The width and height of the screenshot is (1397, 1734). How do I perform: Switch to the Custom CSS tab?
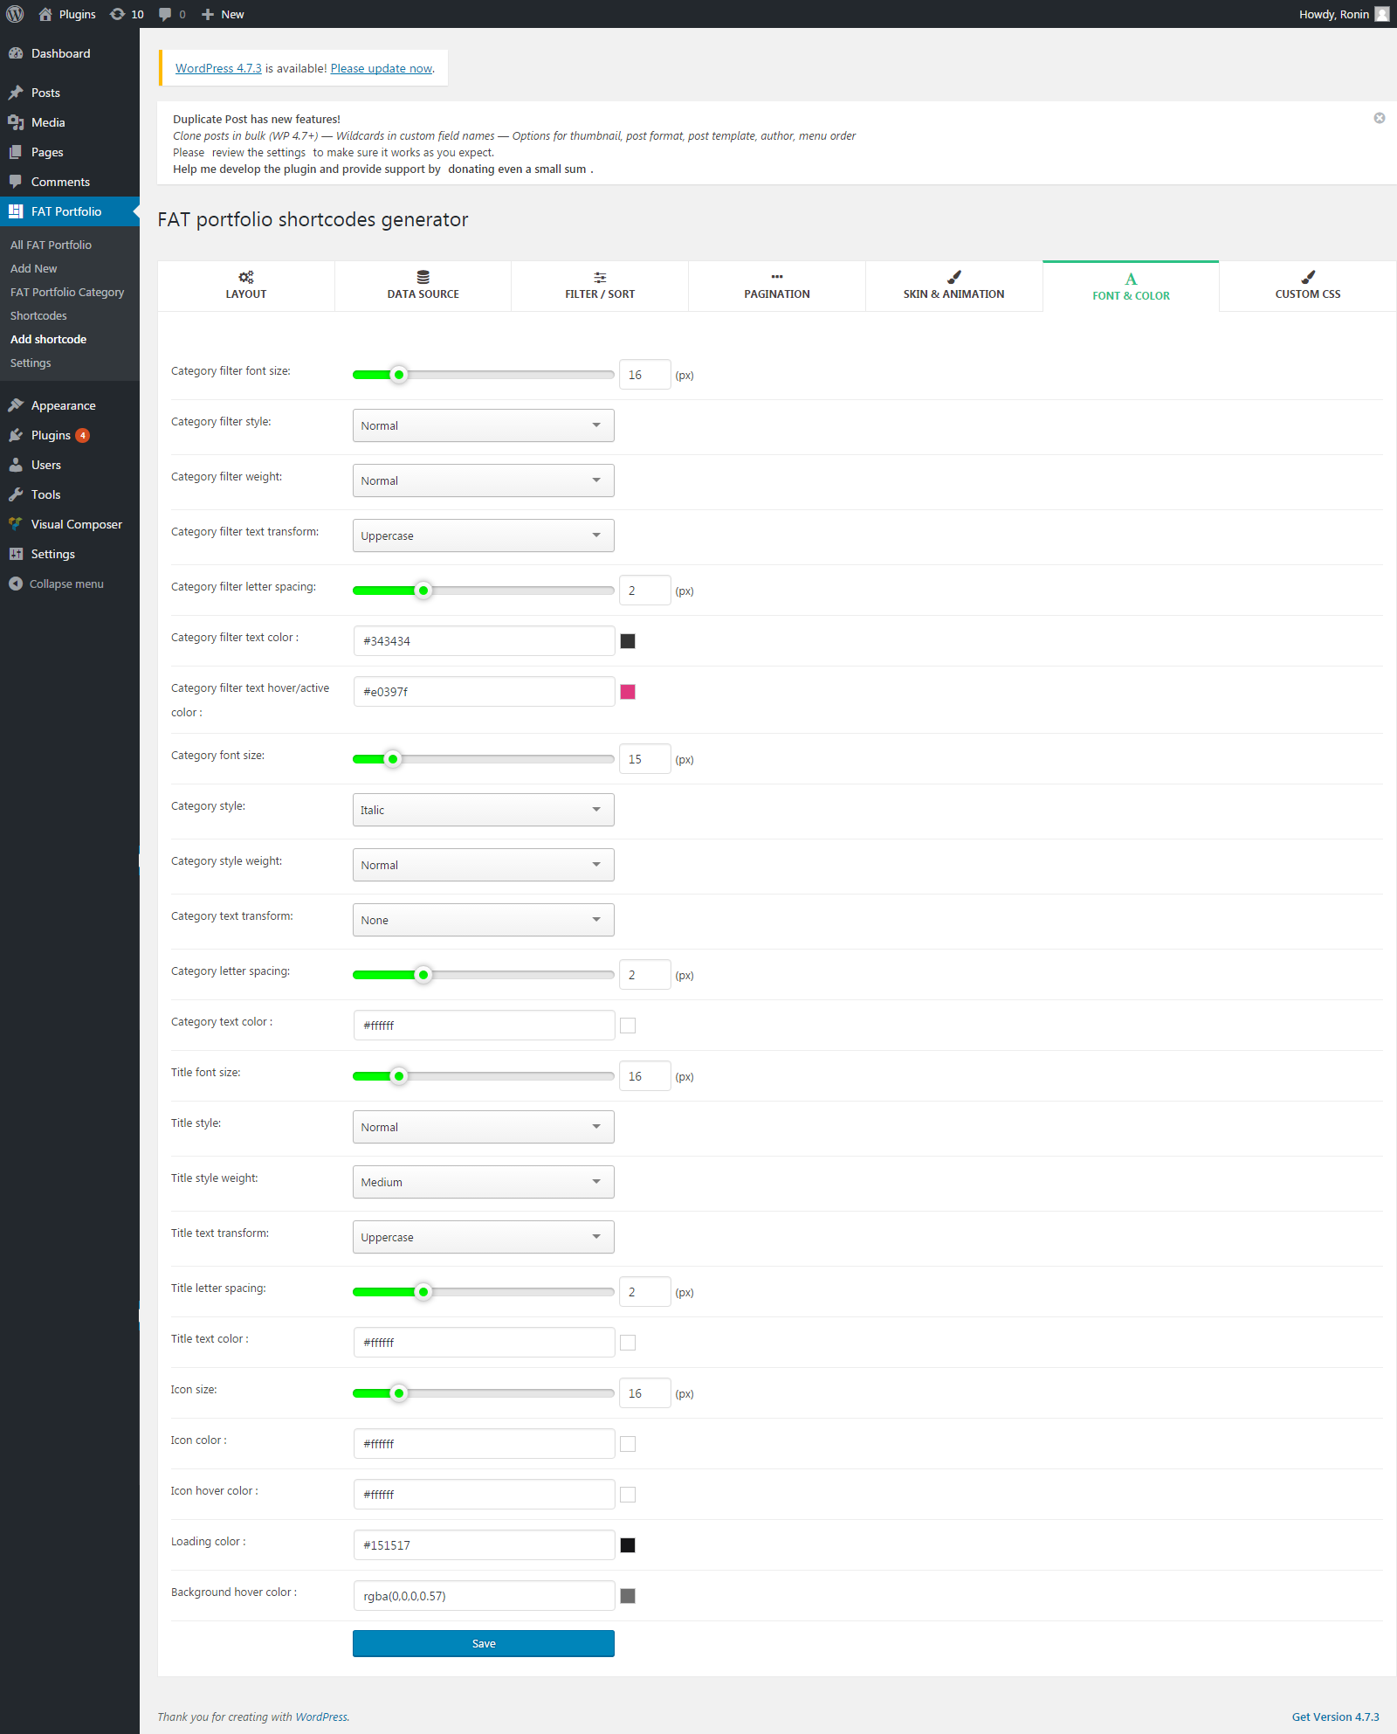tap(1307, 286)
